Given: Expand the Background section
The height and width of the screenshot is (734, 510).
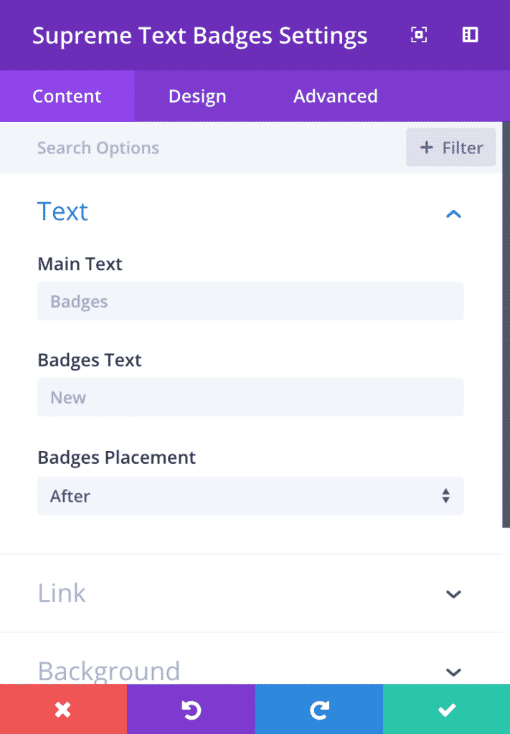Looking at the screenshot, I should (x=453, y=672).
